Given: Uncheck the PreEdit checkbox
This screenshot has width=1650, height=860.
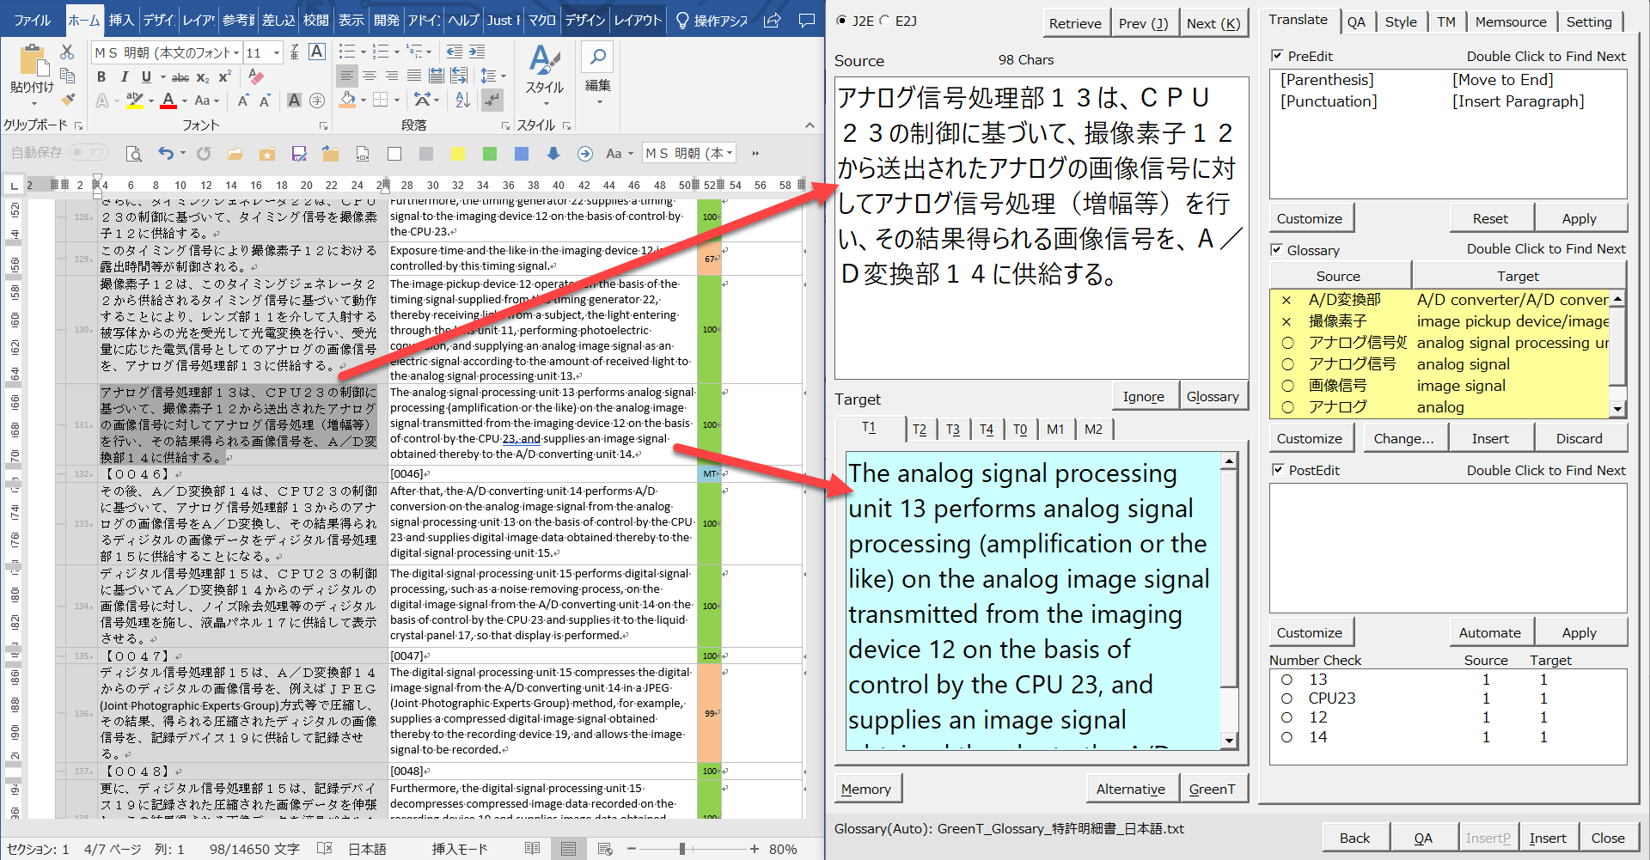Looking at the screenshot, I should (x=1277, y=56).
